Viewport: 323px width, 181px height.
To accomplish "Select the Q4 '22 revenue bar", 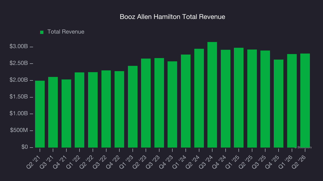I will [119, 109].
